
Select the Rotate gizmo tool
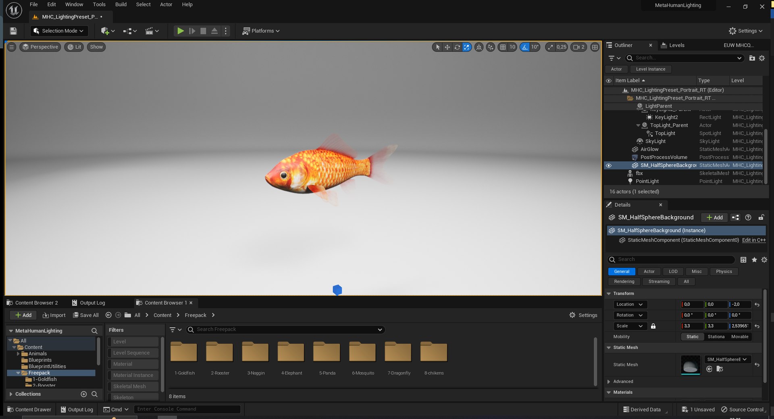point(457,47)
